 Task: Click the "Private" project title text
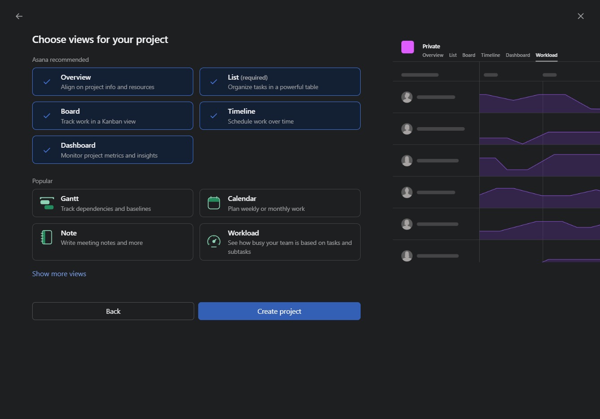point(431,46)
